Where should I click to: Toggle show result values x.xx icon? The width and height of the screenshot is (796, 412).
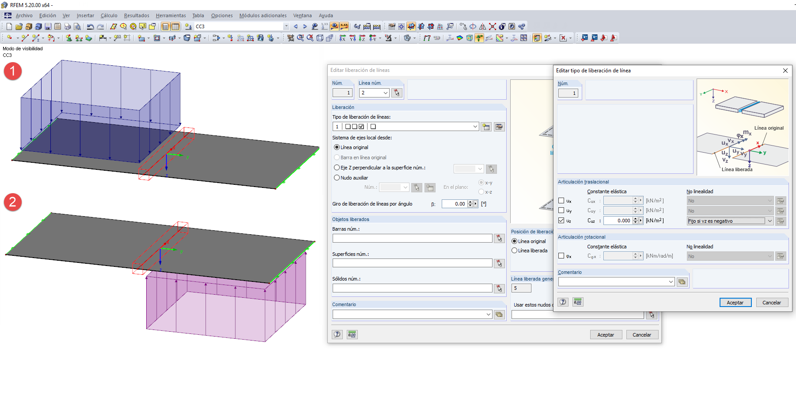344,26
